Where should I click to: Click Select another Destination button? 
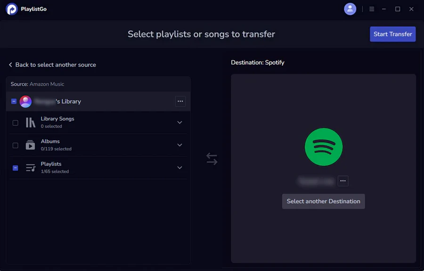tap(323, 201)
